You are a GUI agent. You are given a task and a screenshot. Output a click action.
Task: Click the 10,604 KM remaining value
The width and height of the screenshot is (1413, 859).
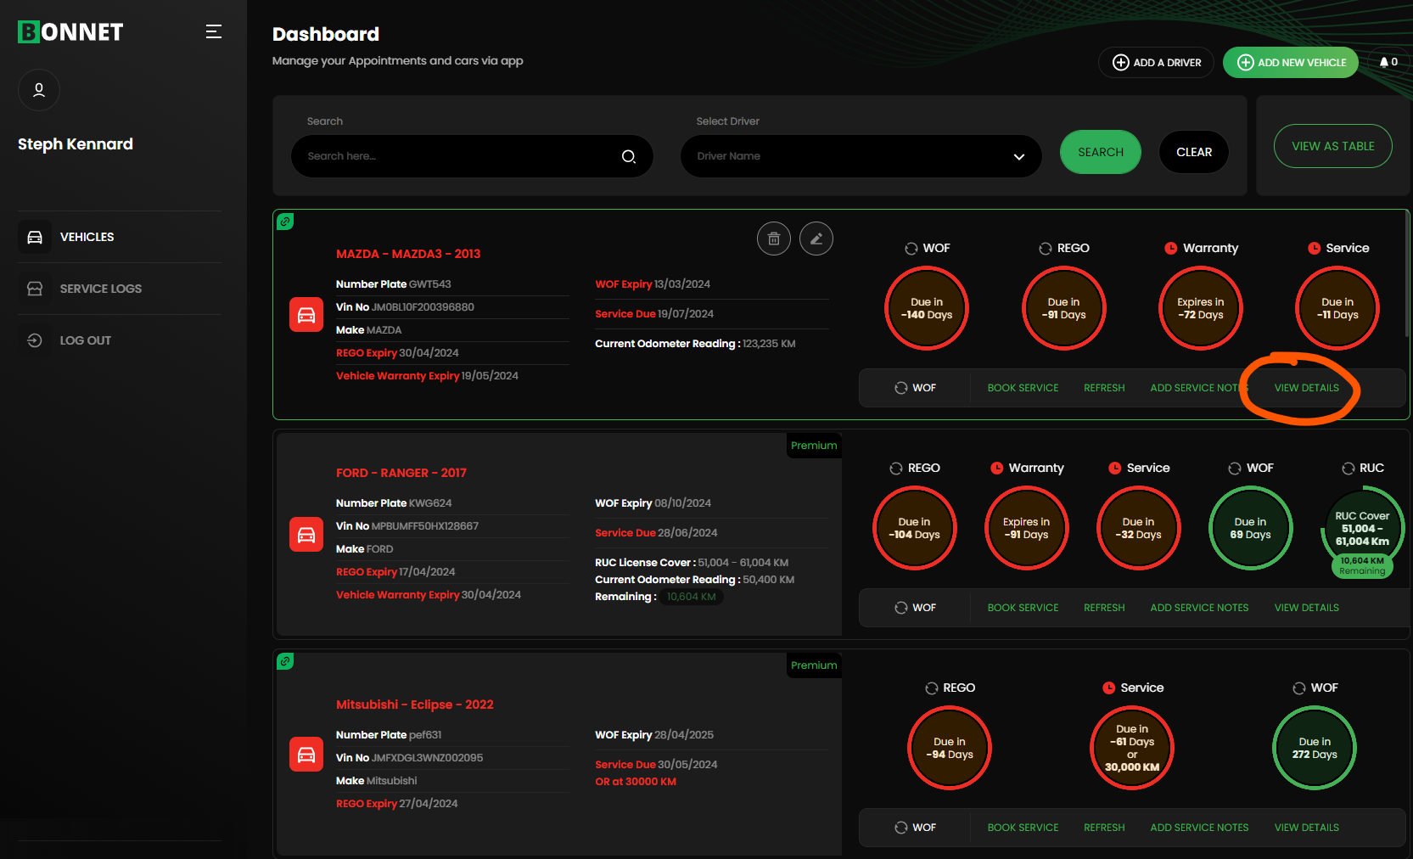coord(692,597)
